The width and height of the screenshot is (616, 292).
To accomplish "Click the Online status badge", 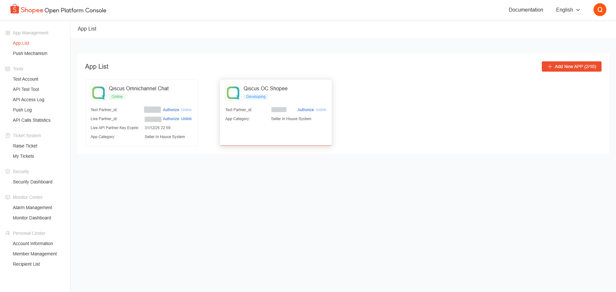I will (x=117, y=97).
